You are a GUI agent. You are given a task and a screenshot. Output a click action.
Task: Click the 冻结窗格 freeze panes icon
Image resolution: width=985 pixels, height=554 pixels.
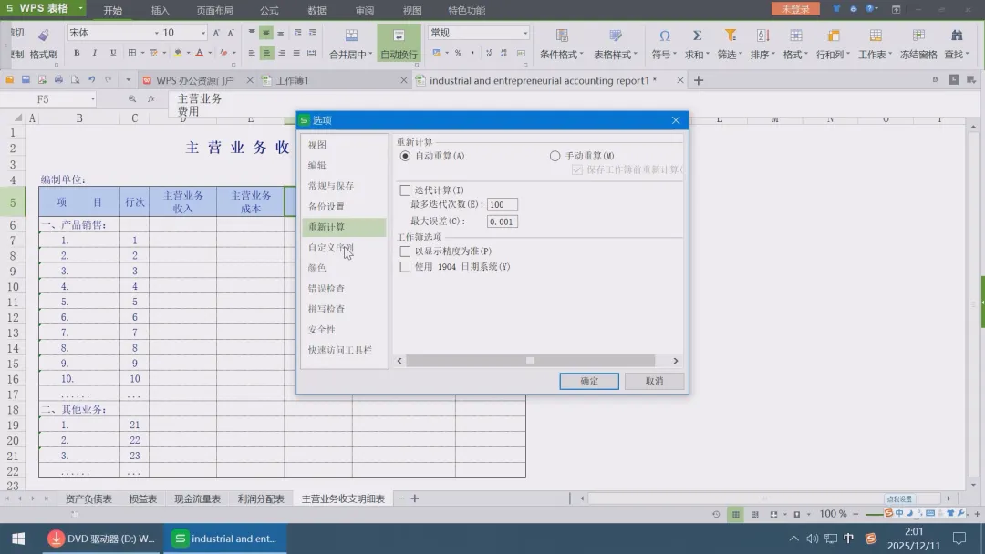[918, 36]
